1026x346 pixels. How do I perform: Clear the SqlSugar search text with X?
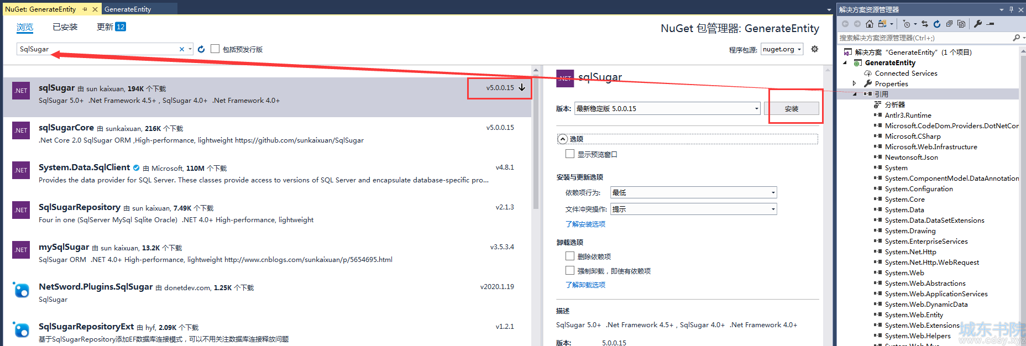pos(181,49)
